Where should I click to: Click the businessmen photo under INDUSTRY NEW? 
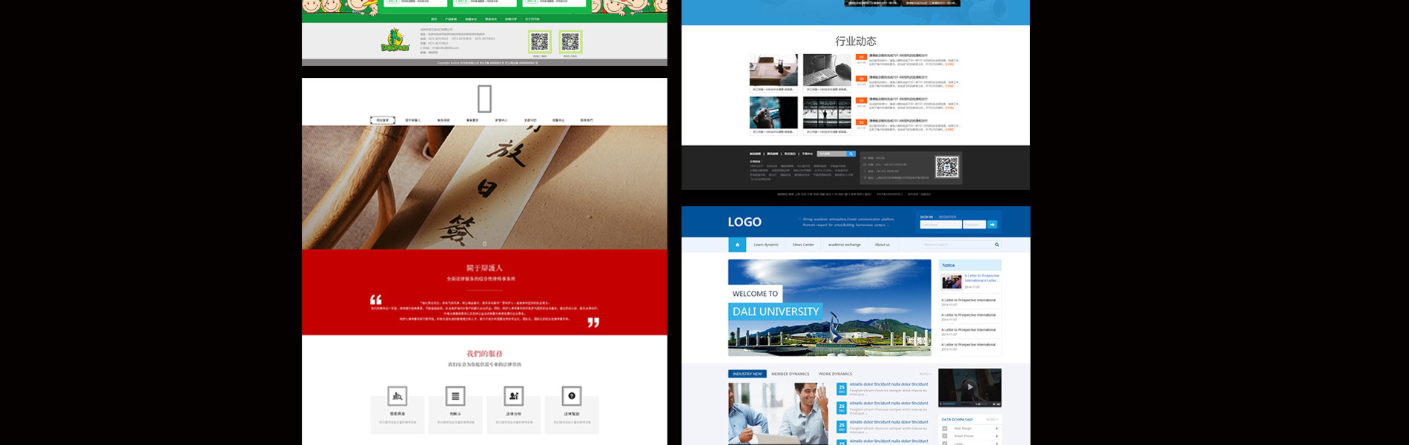pos(778,414)
